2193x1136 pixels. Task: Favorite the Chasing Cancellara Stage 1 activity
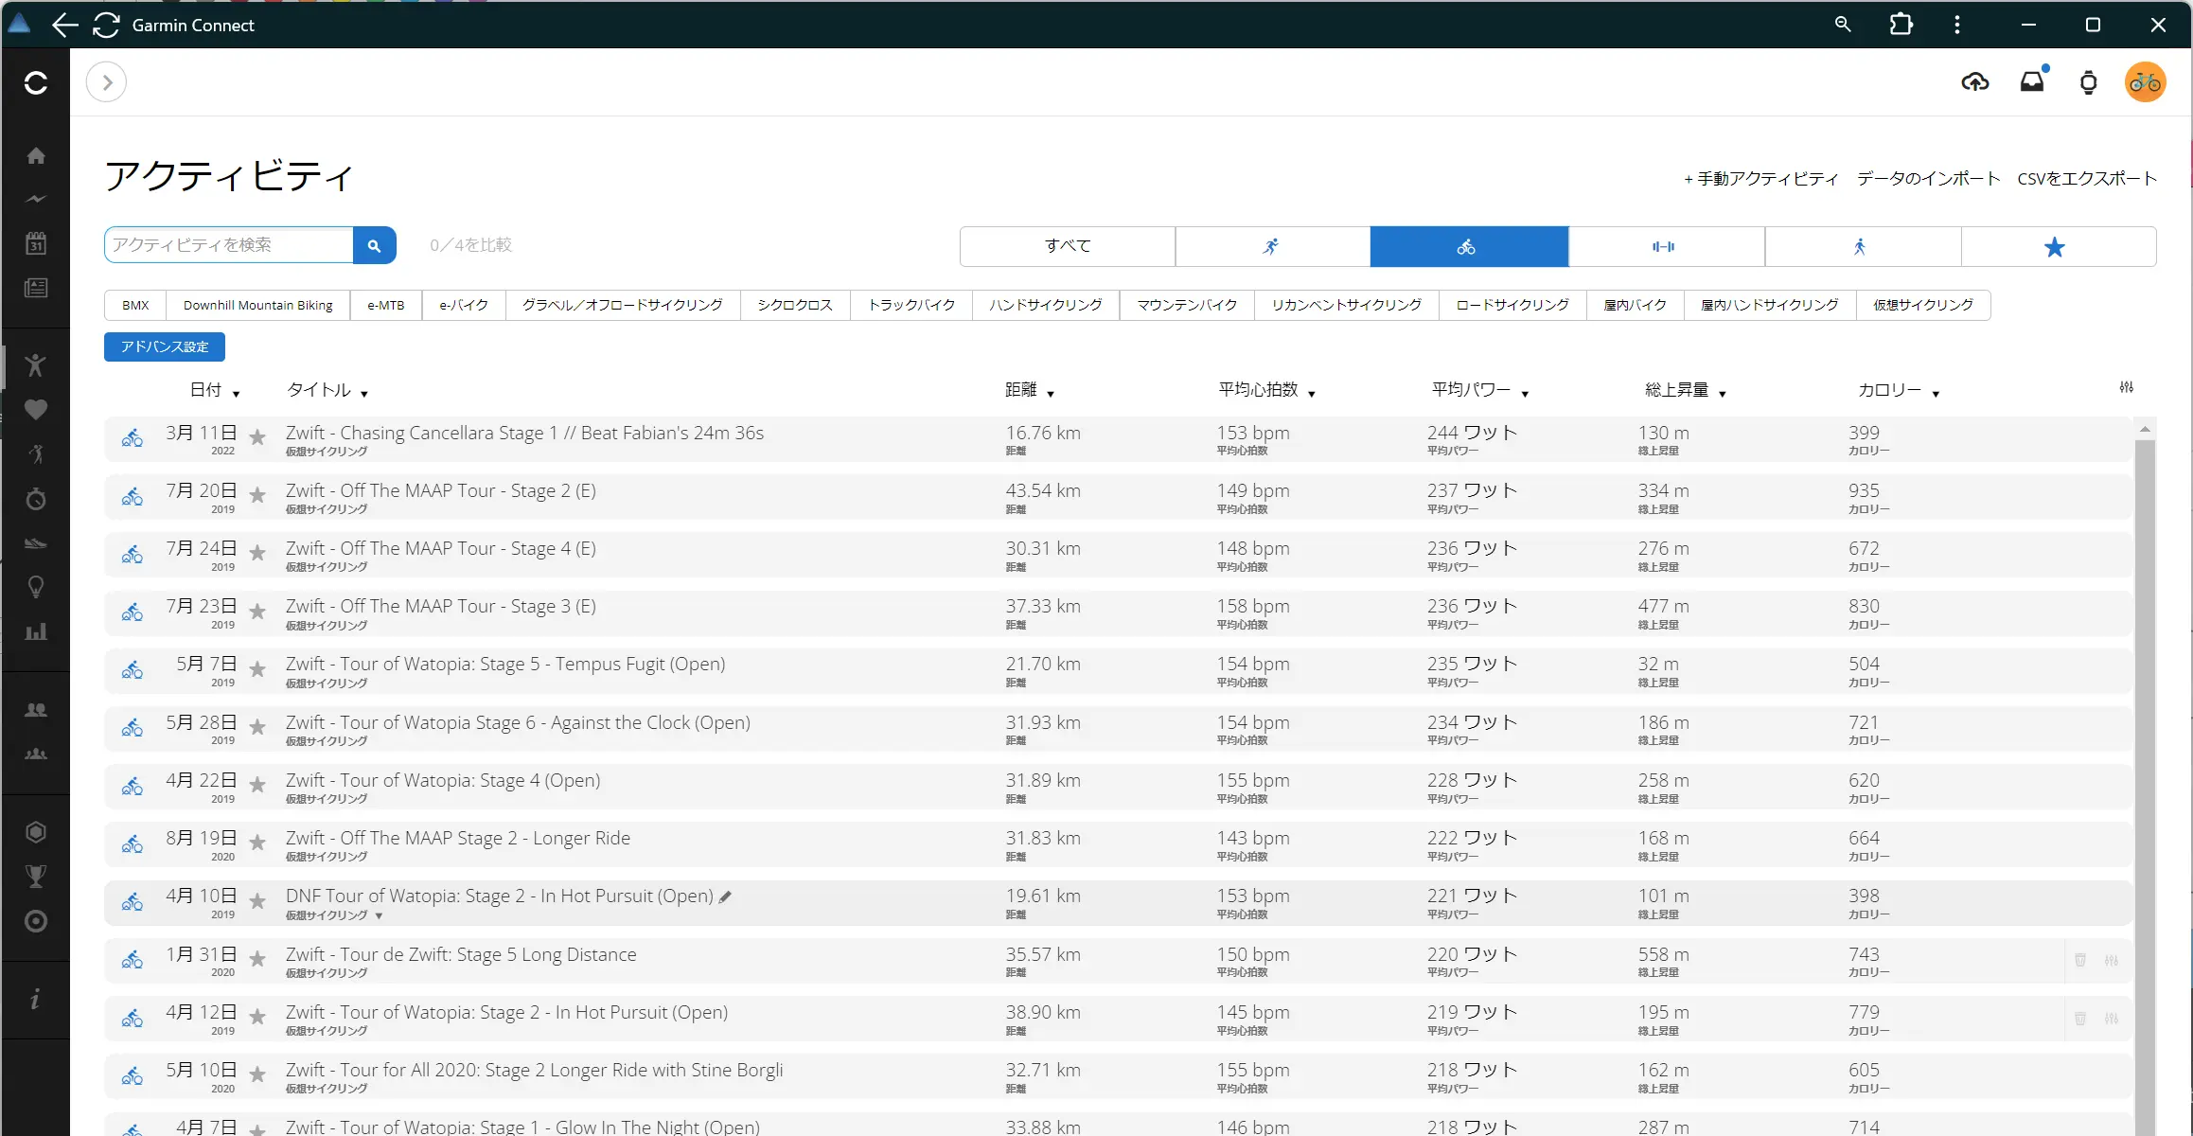(x=257, y=437)
